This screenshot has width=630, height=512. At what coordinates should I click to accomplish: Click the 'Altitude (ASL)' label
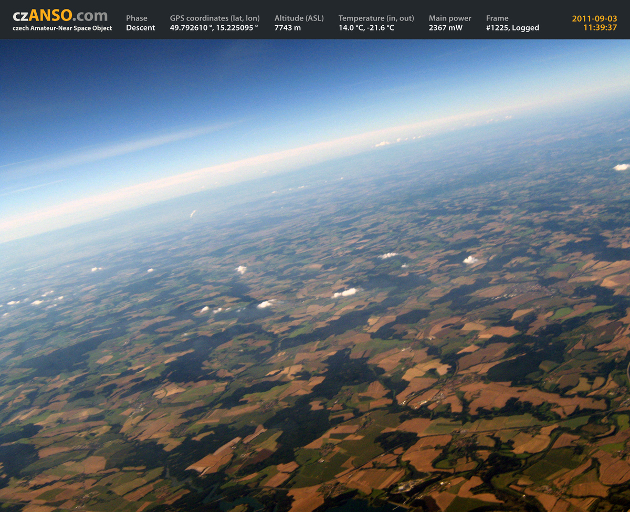tap(299, 18)
